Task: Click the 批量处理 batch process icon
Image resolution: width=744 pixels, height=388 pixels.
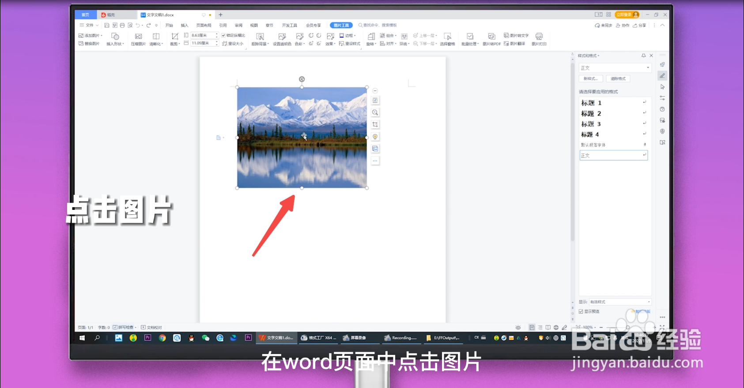Action: pyautogui.click(x=470, y=36)
